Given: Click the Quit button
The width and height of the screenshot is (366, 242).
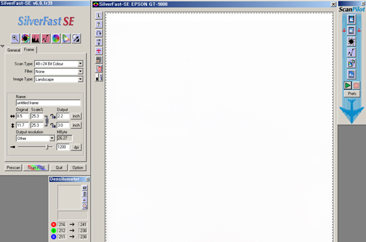Looking at the screenshot, I should click(x=59, y=167).
